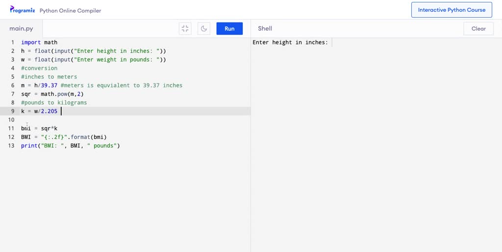Click the print statement on line 13
The height and width of the screenshot is (252, 502).
tap(70, 146)
